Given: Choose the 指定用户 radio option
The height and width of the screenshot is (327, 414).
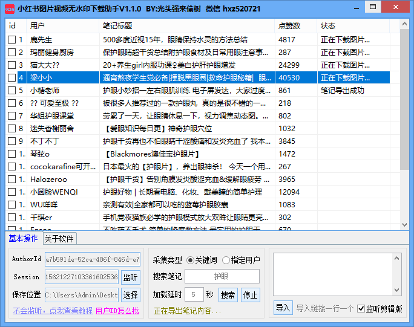Looking at the screenshot, I should pos(226,260).
